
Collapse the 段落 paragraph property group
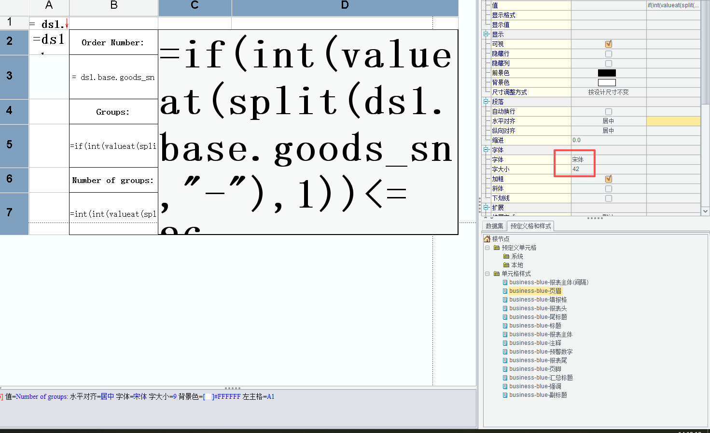click(486, 102)
